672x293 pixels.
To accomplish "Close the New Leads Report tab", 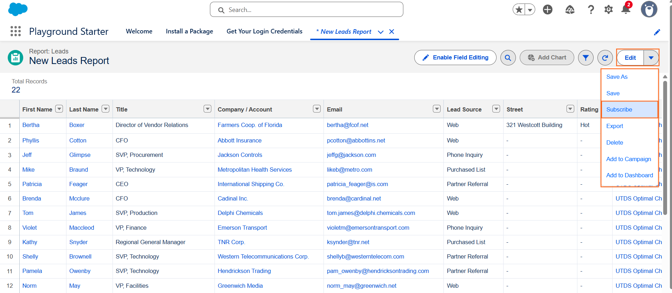I will 391,32.
